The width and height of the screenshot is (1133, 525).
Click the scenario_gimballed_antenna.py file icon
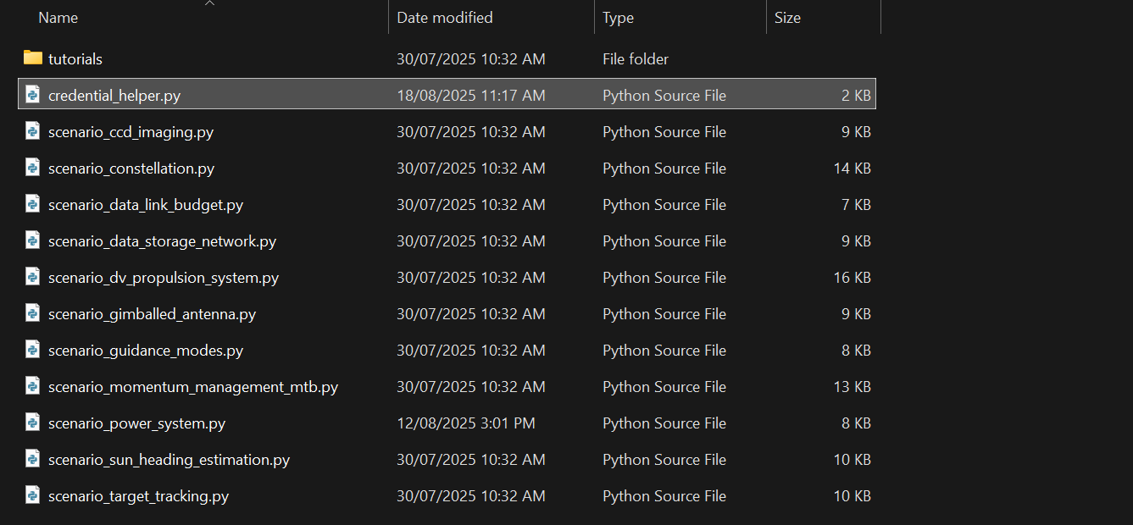tap(33, 313)
